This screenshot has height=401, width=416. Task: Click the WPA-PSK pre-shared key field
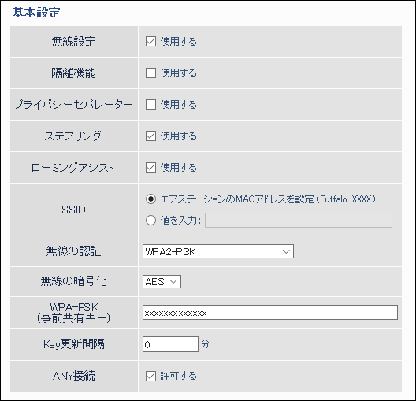[x=270, y=313]
